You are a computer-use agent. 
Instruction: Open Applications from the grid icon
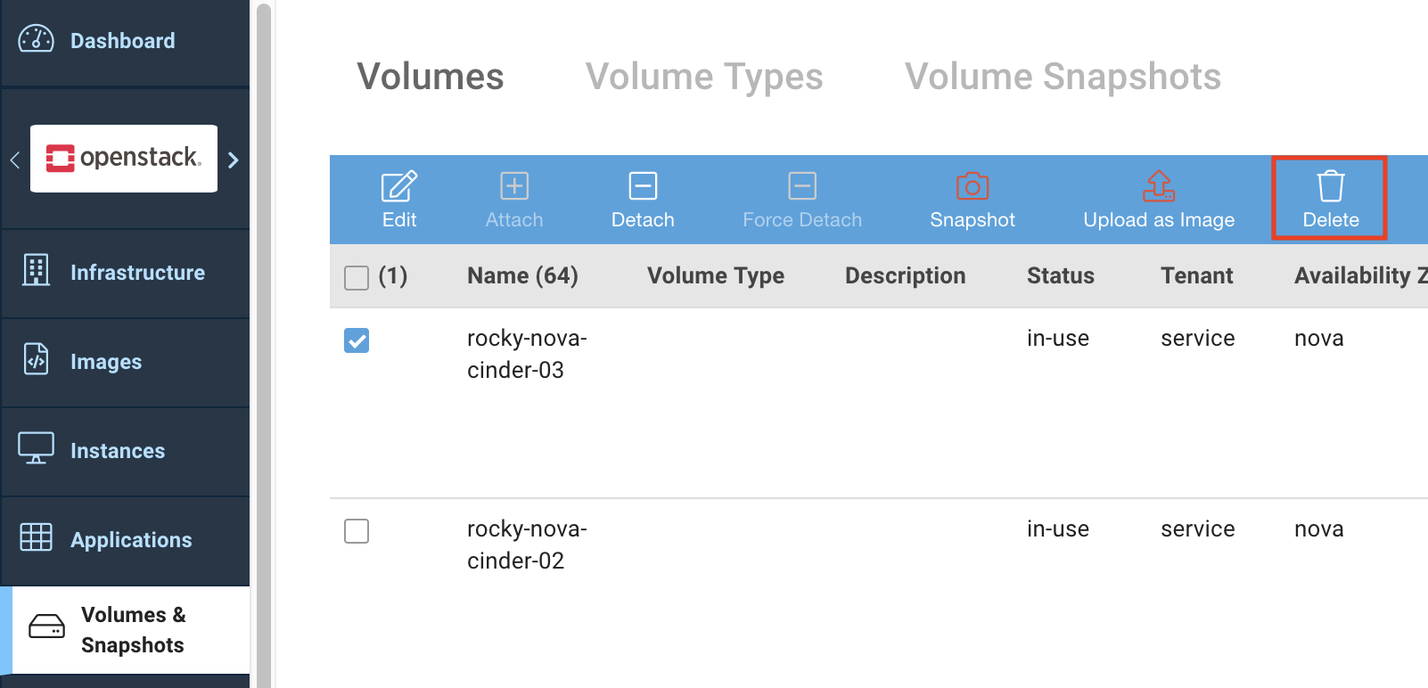[37, 537]
